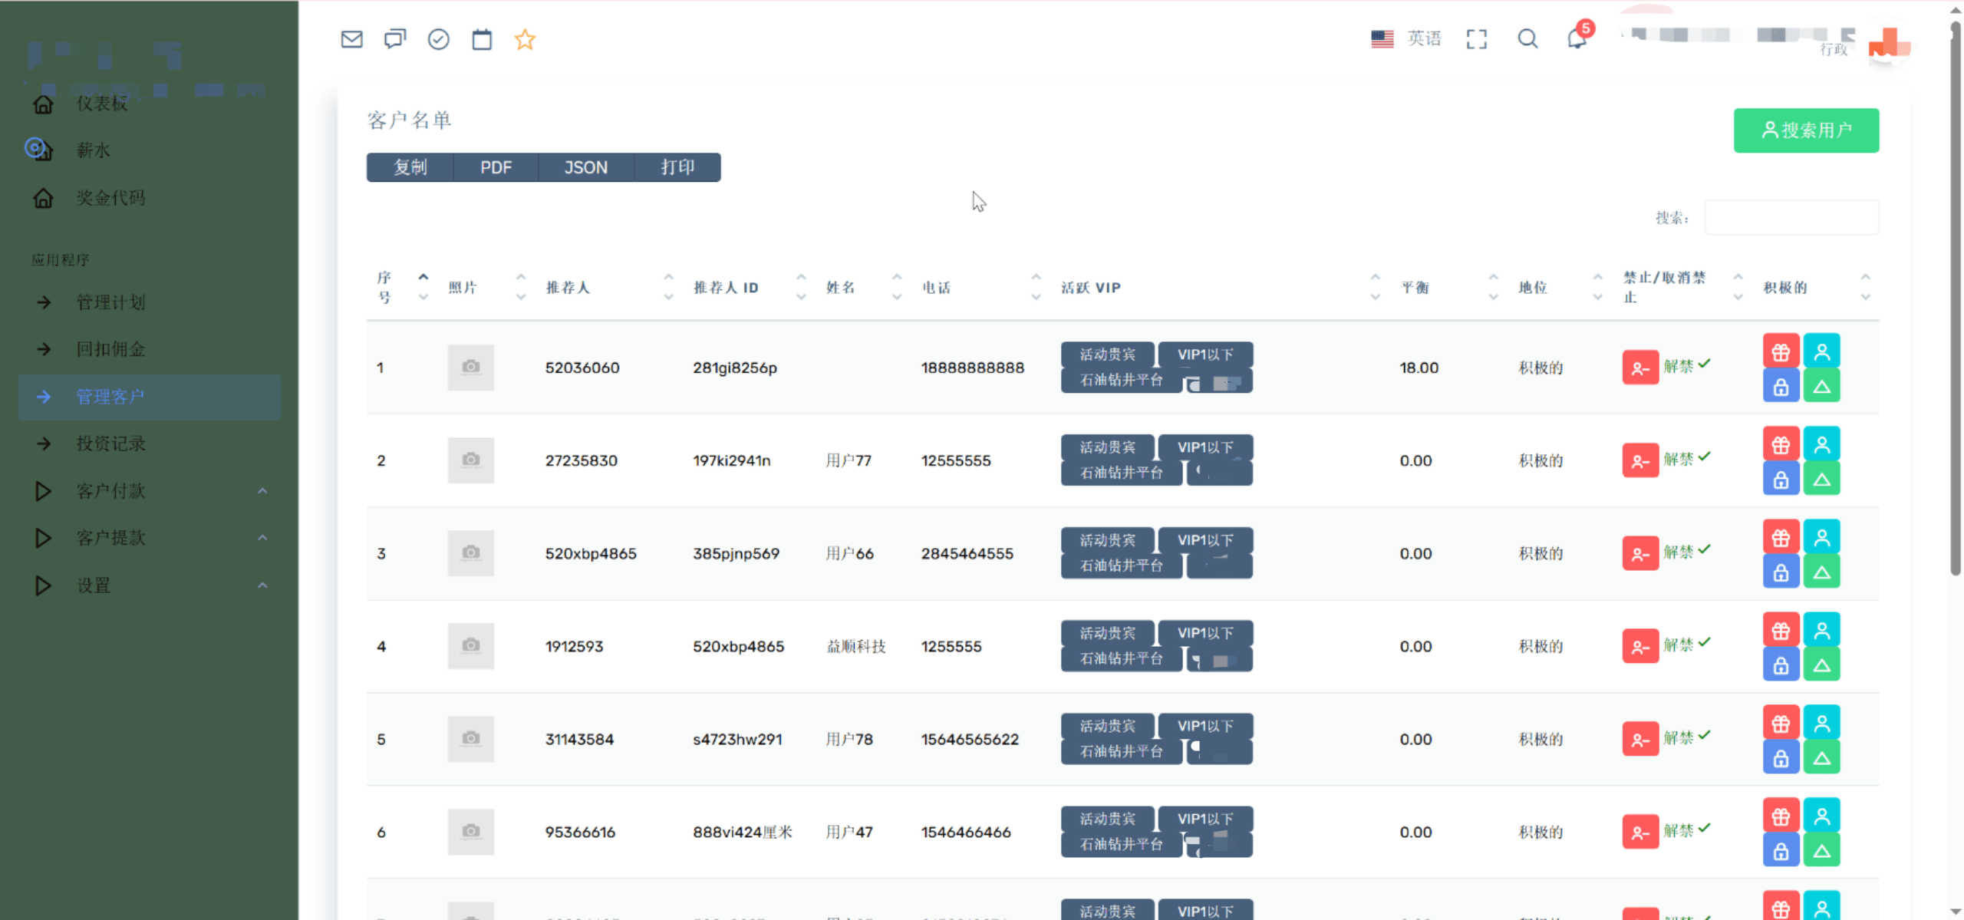The width and height of the screenshot is (1964, 920).
Task: Open 投资记录 in the sidebar
Action: pyautogui.click(x=110, y=444)
